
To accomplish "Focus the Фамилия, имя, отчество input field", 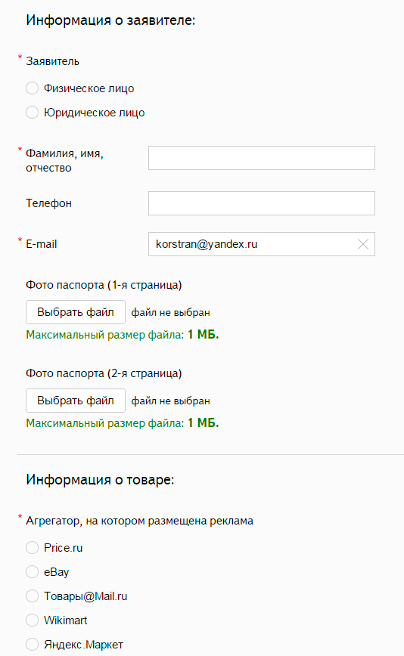I will (x=262, y=158).
